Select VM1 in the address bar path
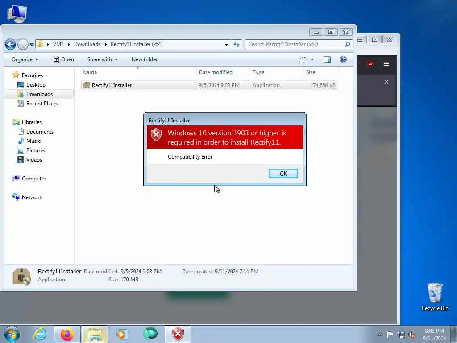 [x=58, y=44]
